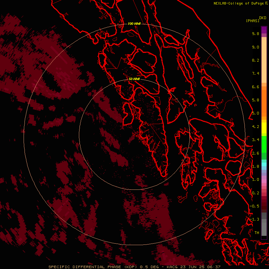The width and height of the screenshot is (269, 269).
Task: Click the 0.2 value on the color scale
Action: (x=256, y=193)
